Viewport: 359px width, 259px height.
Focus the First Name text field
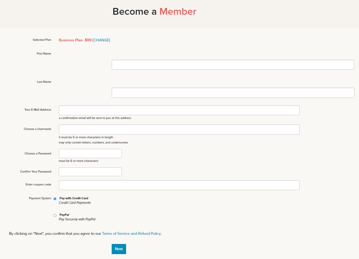[x=233, y=65]
